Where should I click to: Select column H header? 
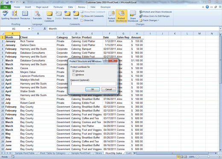pyautogui.click(x=137, y=33)
